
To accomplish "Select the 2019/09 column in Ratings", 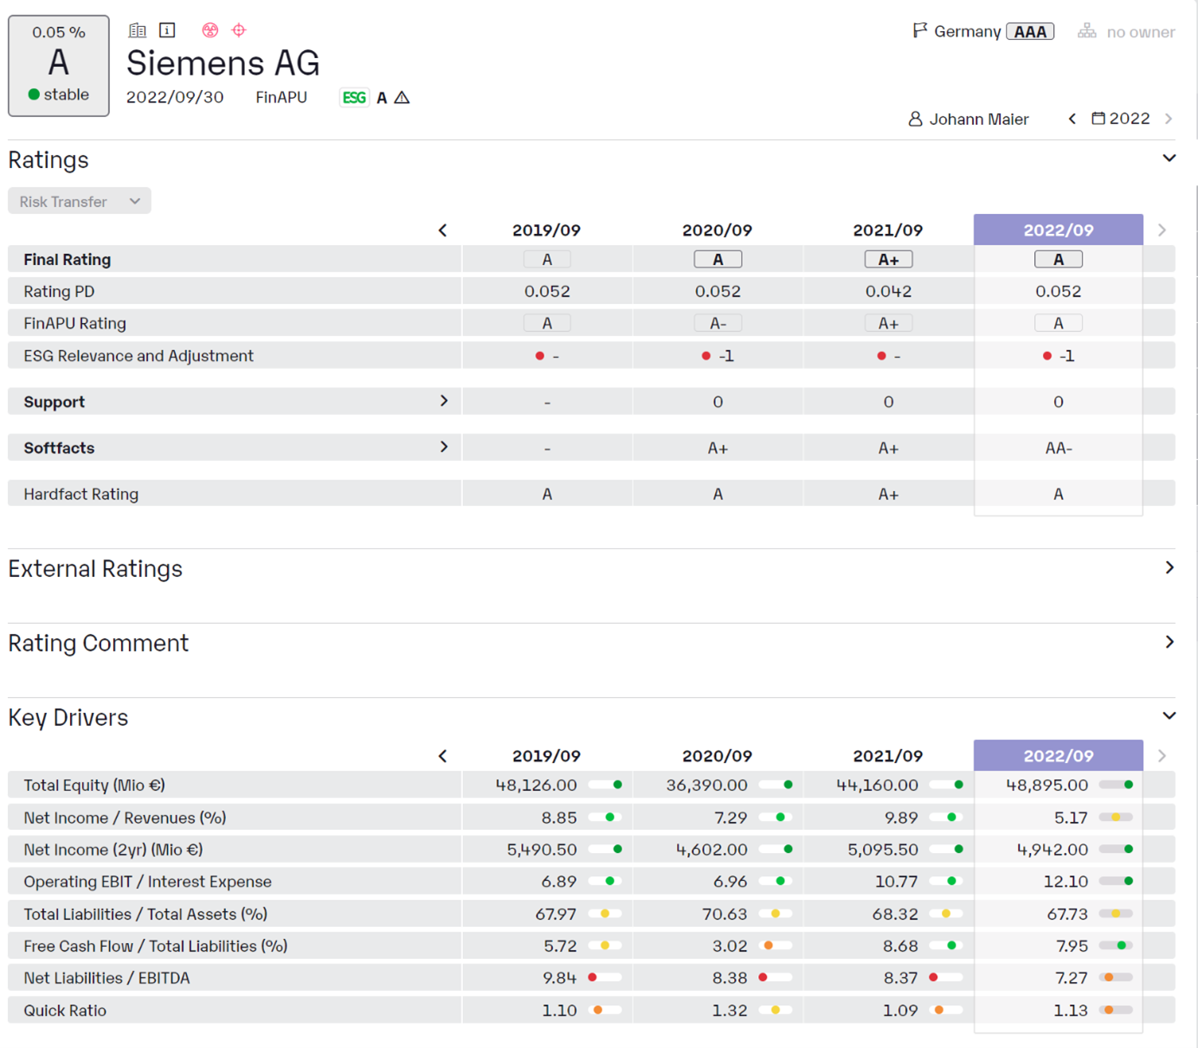I will pos(546,230).
